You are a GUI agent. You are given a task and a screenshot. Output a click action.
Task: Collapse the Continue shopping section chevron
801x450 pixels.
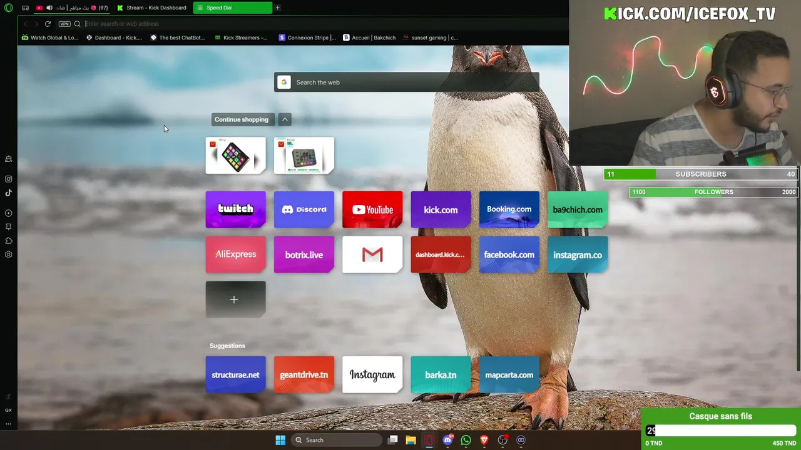coord(285,119)
